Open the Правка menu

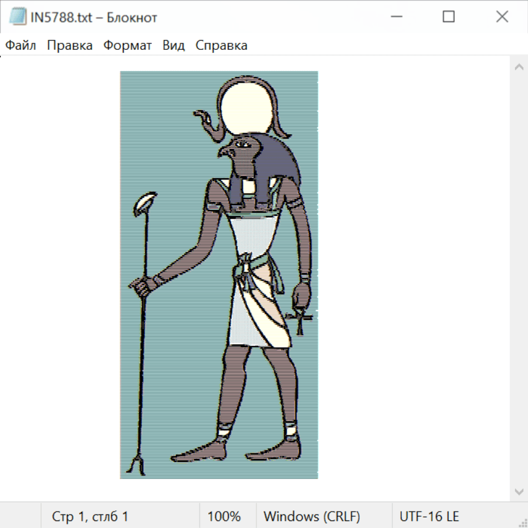[x=70, y=45]
